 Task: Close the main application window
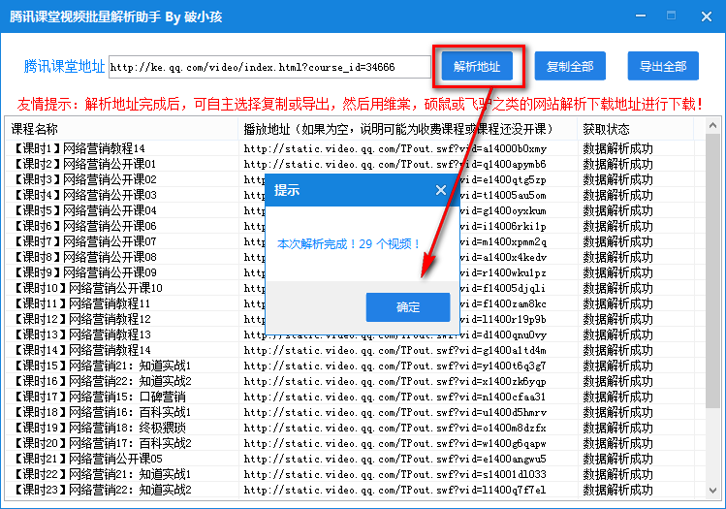click(x=706, y=16)
